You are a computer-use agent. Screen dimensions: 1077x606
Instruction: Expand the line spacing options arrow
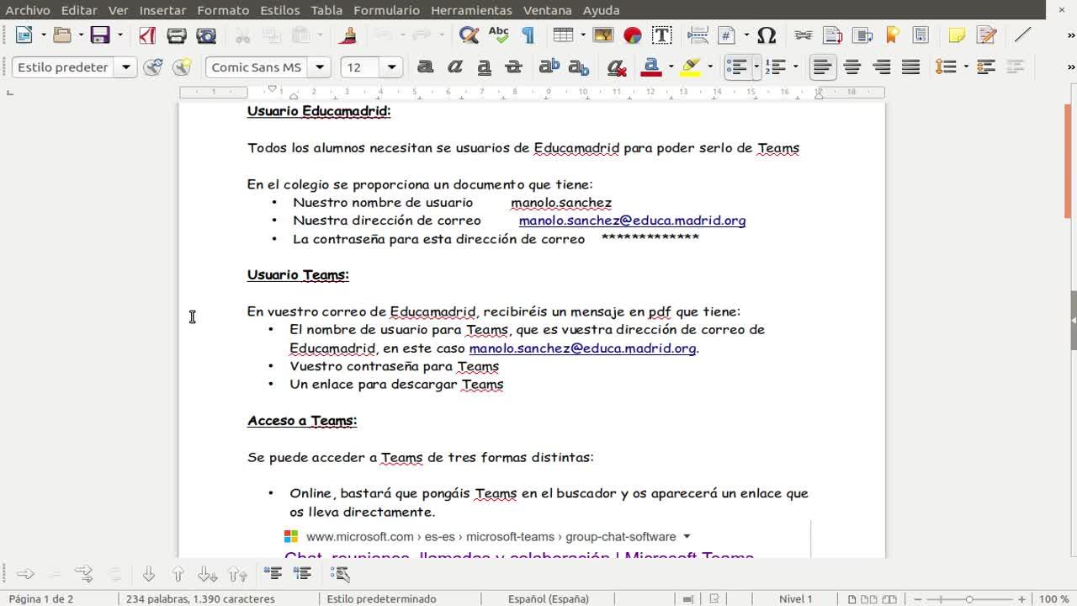966,67
